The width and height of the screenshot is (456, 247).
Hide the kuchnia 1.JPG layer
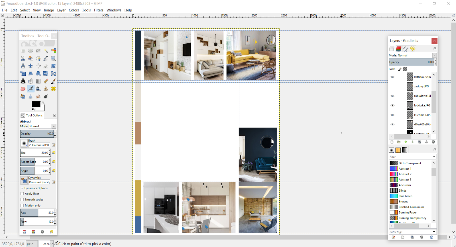tap(392, 115)
